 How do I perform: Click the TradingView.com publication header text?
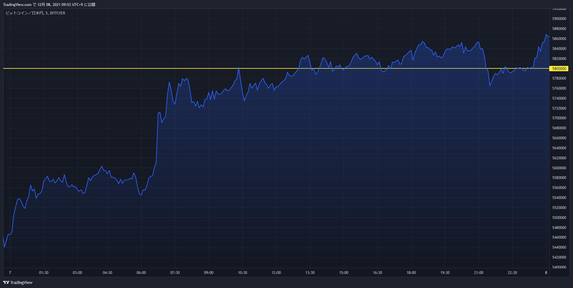pos(49,5)
